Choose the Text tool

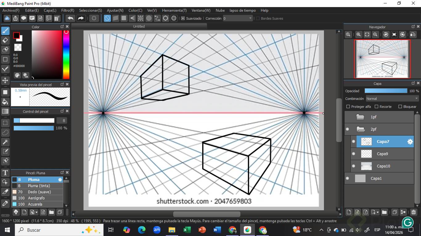(x=5, y=173)
